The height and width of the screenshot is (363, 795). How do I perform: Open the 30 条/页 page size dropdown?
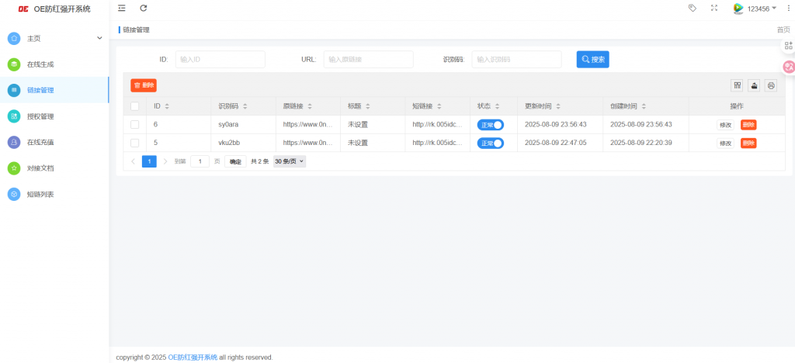[290, 161]
